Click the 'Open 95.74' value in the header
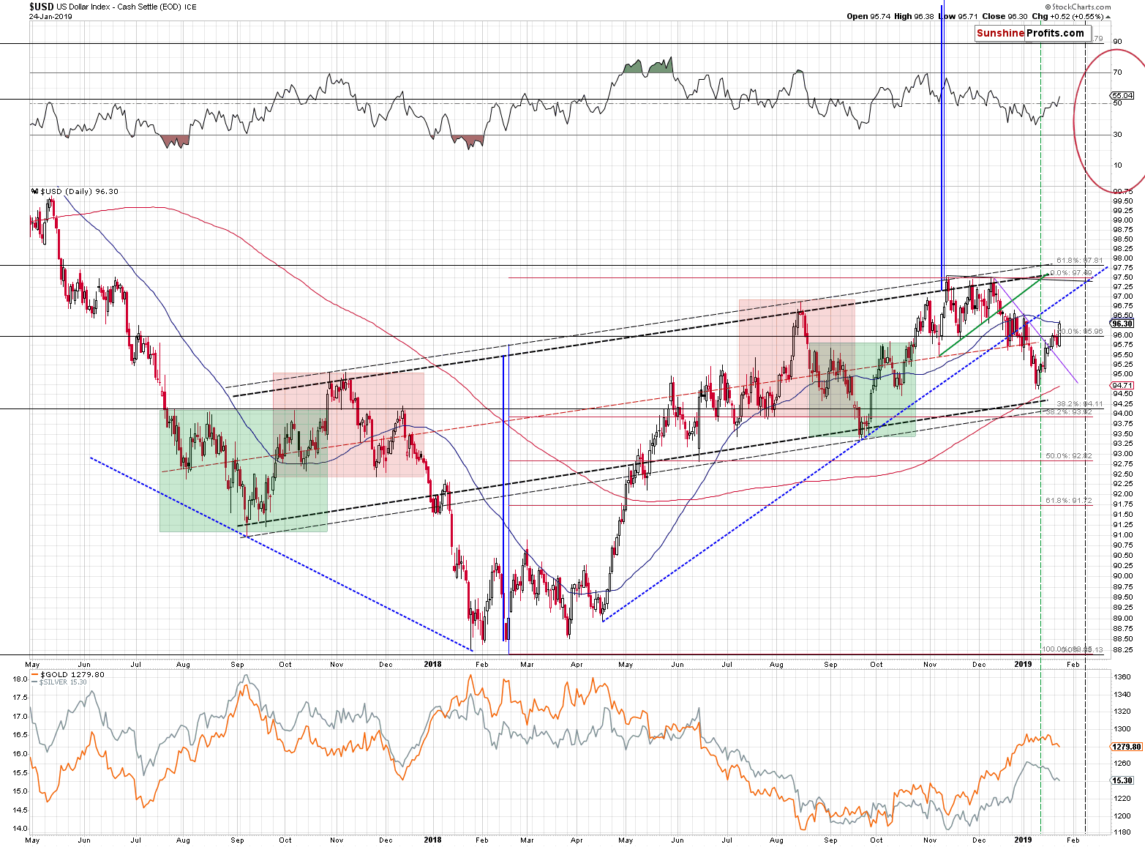Image resolution: width=1145 pixels, height=847 pixels. [868, 16]
